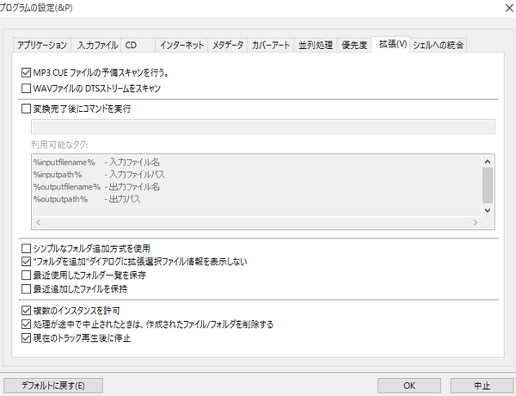Cancel with the 中止 button
Screen dimensions: 516x396
coord(482,386)
